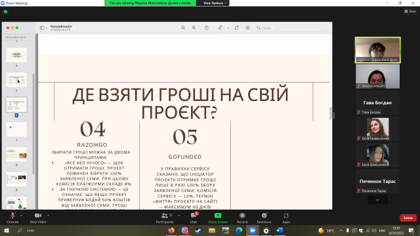Show hidden tray icons chevron
The image size is (420, 236).
click(x=341, y=231)
